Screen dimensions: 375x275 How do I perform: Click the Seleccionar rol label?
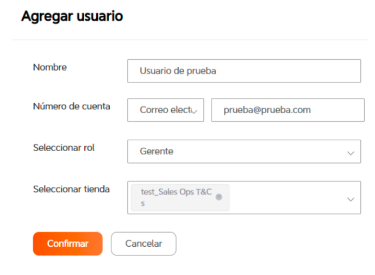click(x=64, y=148)
